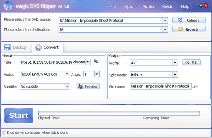This screenshot has width=212, height=138.
Task: Switch to the Convert tab
Action: (x=47, y=47)
